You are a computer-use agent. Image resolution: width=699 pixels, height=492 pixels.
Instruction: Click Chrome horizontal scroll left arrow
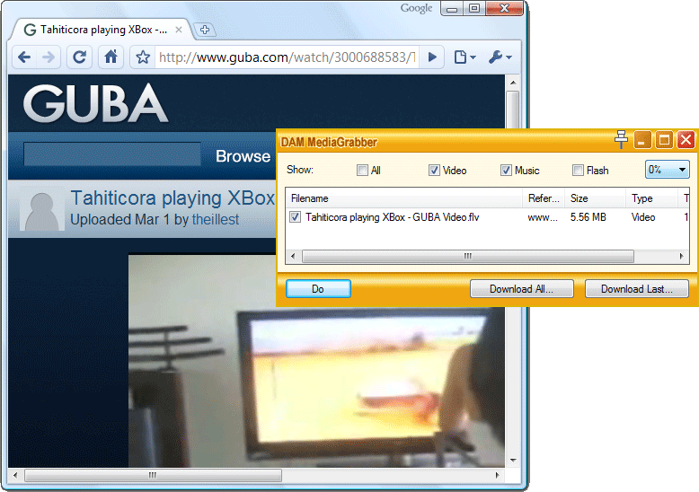[x=15, y=475]
